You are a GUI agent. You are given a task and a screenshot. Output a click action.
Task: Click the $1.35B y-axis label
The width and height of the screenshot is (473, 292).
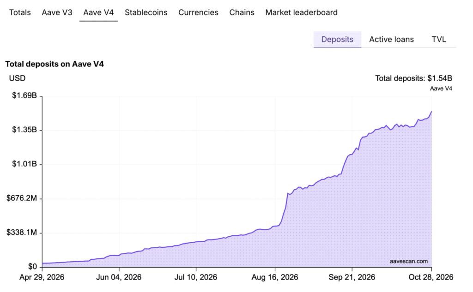24,129
